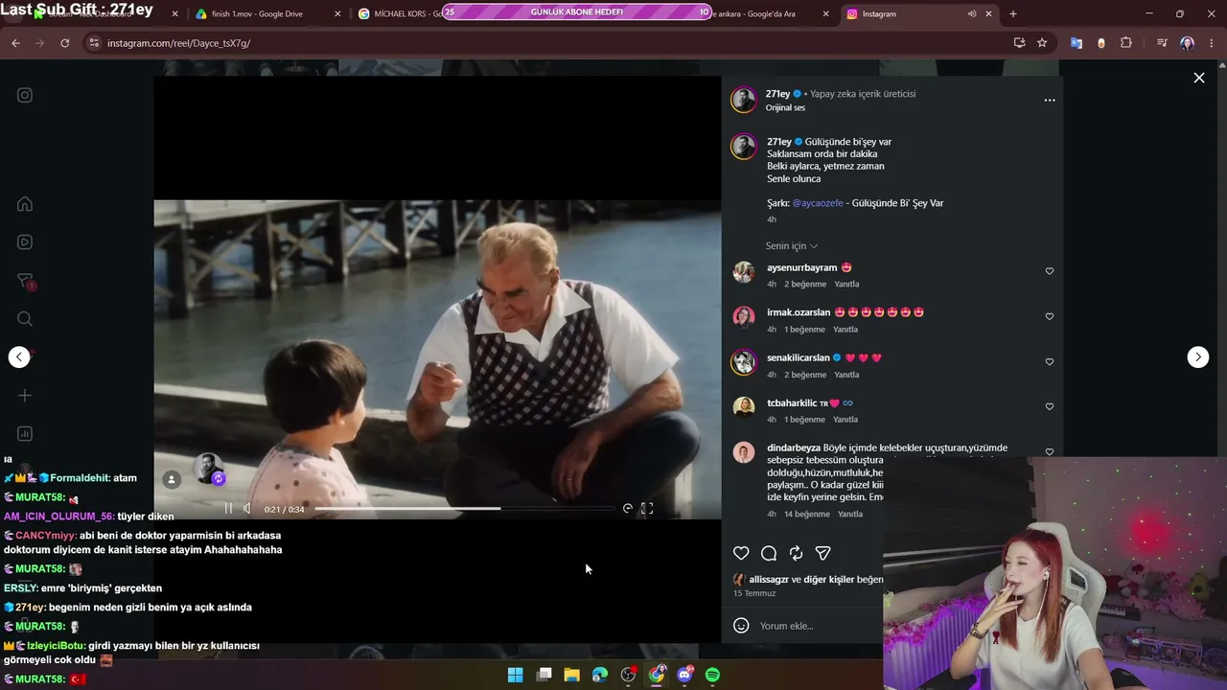Open the emoji picker beside comment box

[741, 626]
